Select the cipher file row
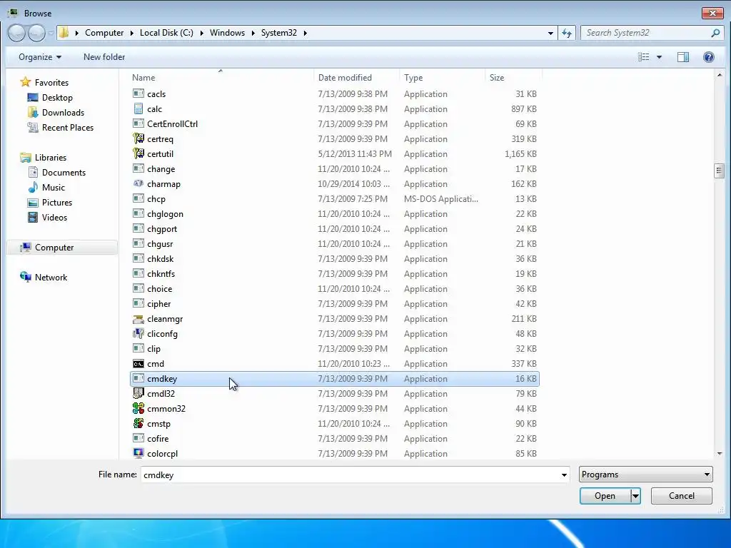Image resolution: width=731 pixels, height=548 pixels. (x=334, y=304)
